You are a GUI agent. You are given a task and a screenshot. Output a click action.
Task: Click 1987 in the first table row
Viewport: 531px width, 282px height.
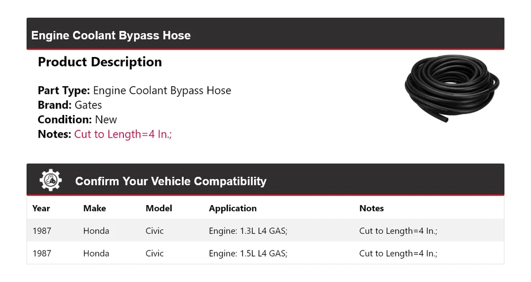[x=41, y=231]
